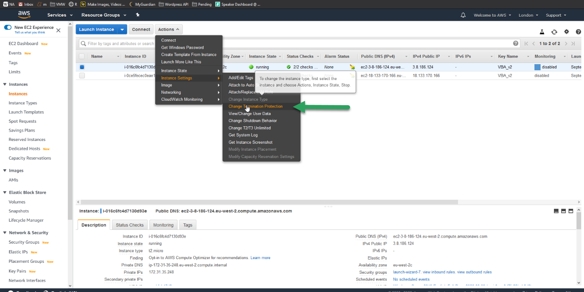
Task: Open the VMW bookmarks folder
Action: [58, 4]
